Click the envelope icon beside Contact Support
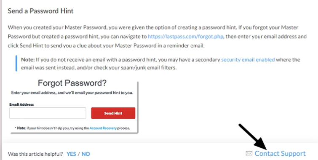318x160 pixels. [x=249, y=154]
